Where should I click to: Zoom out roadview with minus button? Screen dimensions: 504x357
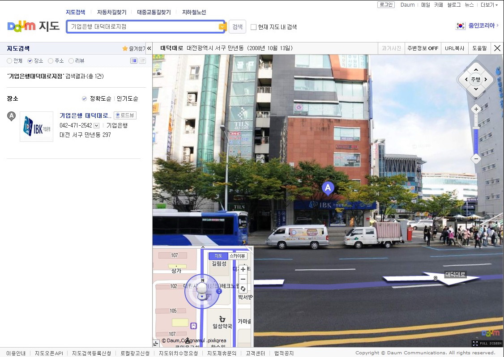coord(476,158)
